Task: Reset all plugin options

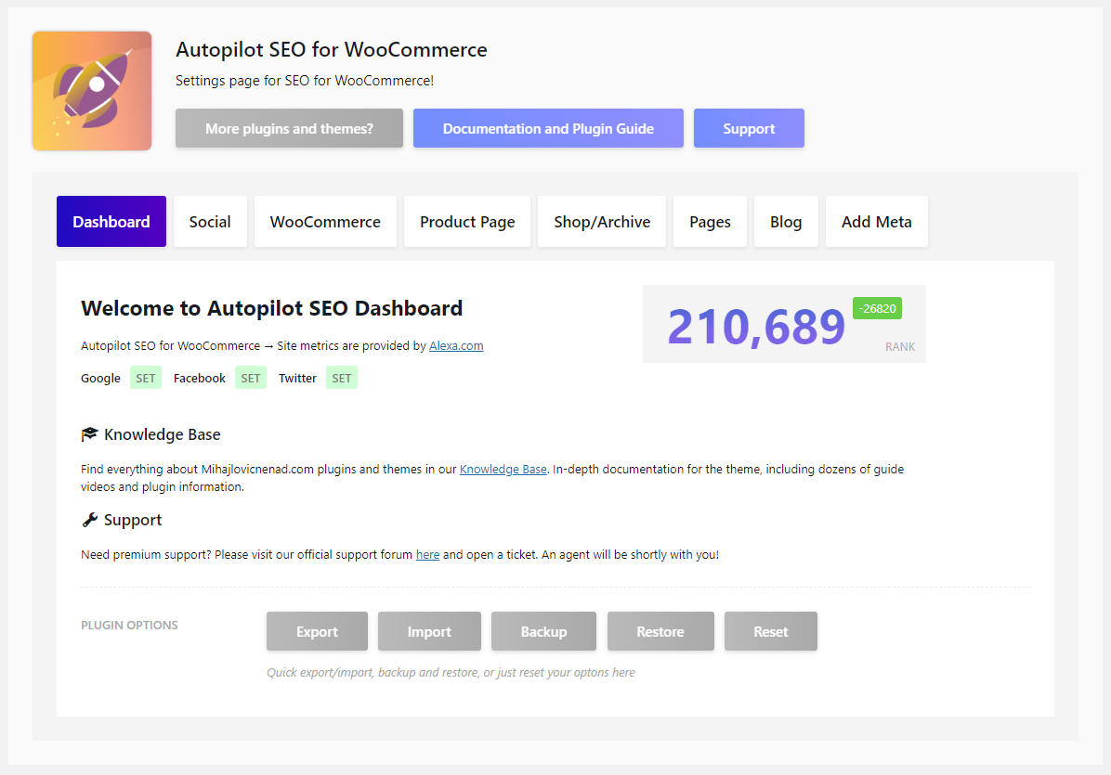Action: pos(770,631)
